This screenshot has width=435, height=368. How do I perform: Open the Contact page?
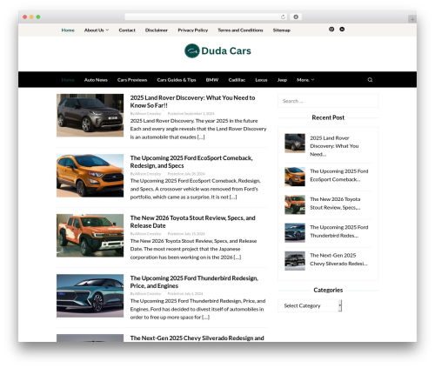[x=127, y=30]
